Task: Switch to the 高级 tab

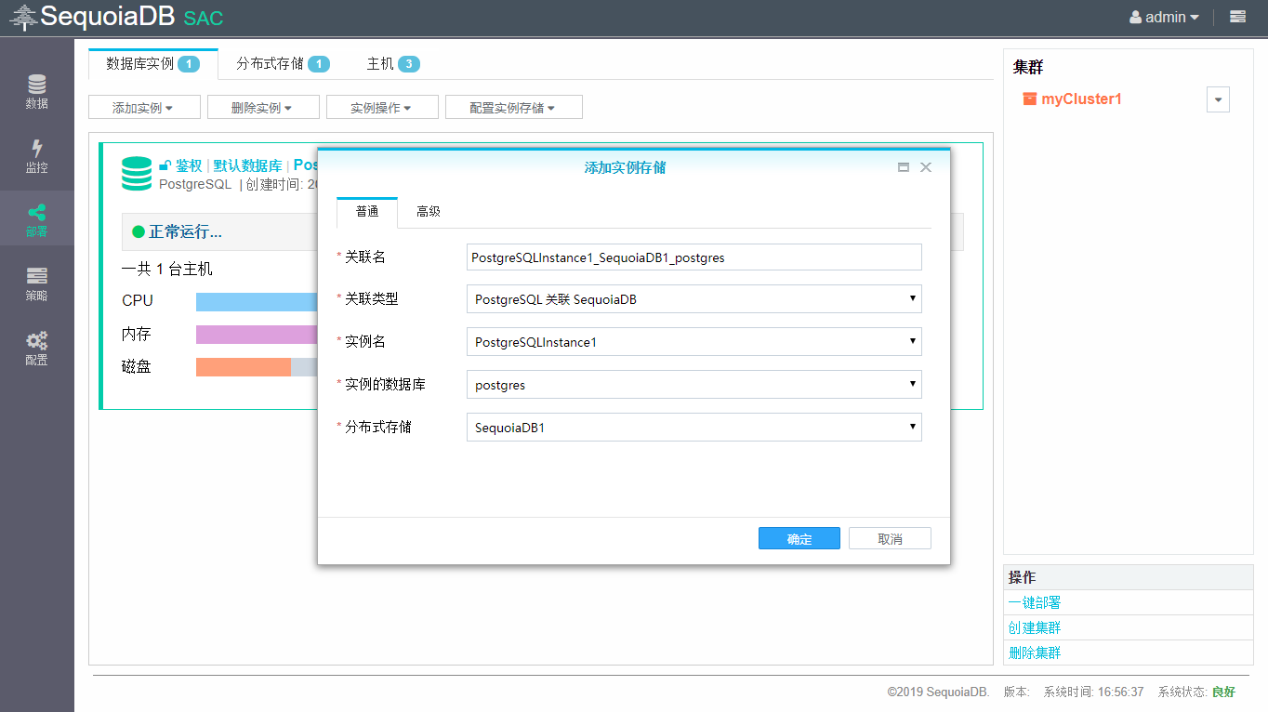Action: point(429,212)
